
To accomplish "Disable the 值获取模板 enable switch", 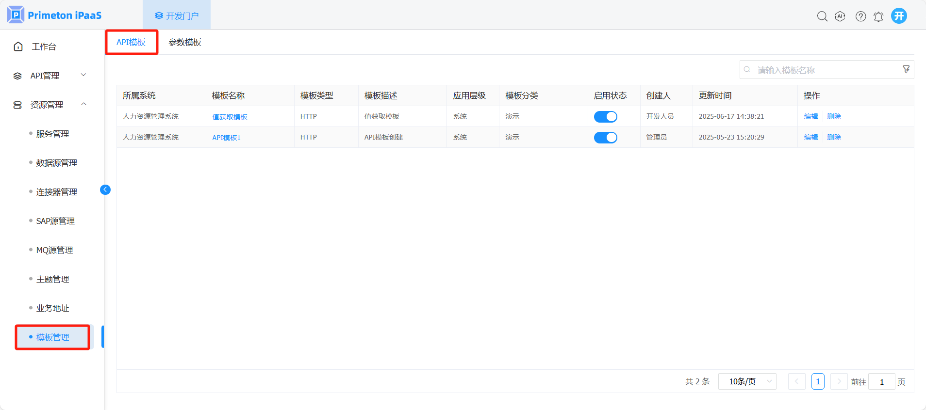I will (x=605, y=117).
